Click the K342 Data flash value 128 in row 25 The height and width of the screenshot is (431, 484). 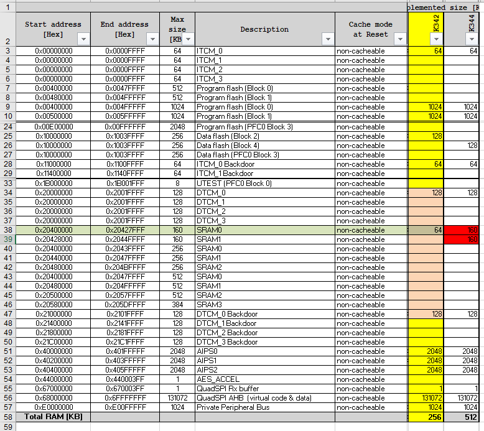coord(426,136)
